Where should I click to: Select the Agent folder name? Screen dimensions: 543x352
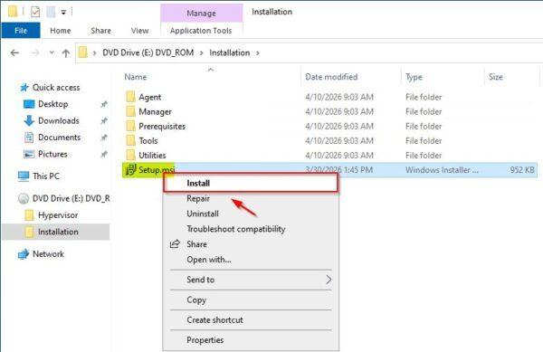tap(150, 97)
